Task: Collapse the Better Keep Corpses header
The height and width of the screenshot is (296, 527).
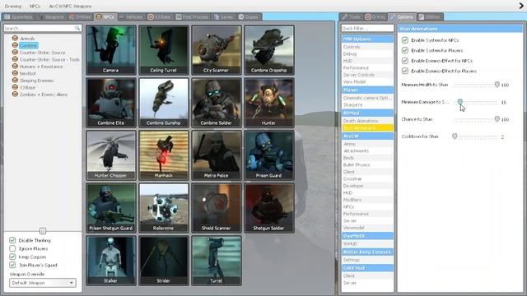Action: pyautogui.click(x=367, y=252)
